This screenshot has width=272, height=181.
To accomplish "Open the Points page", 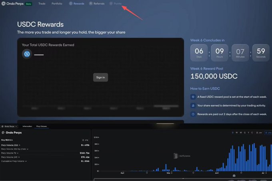I will pyautogui.click(x=116, y=4).
